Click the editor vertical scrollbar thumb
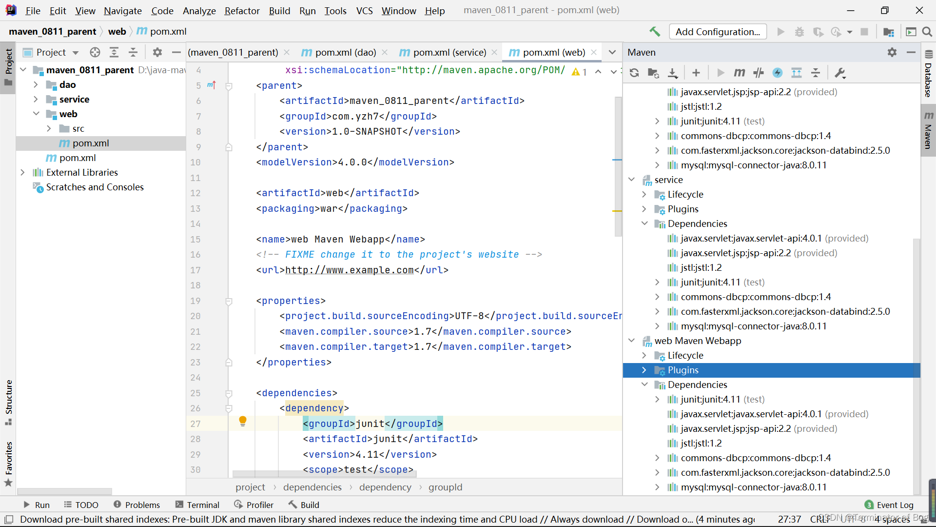 pyautogui.click(x=618, y=166)
